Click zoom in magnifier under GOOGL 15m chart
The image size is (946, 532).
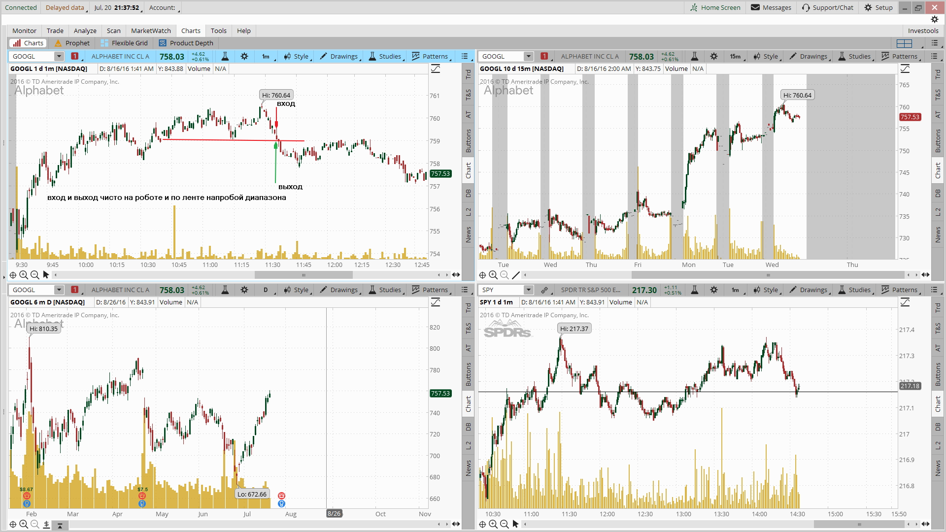point(493,275)
